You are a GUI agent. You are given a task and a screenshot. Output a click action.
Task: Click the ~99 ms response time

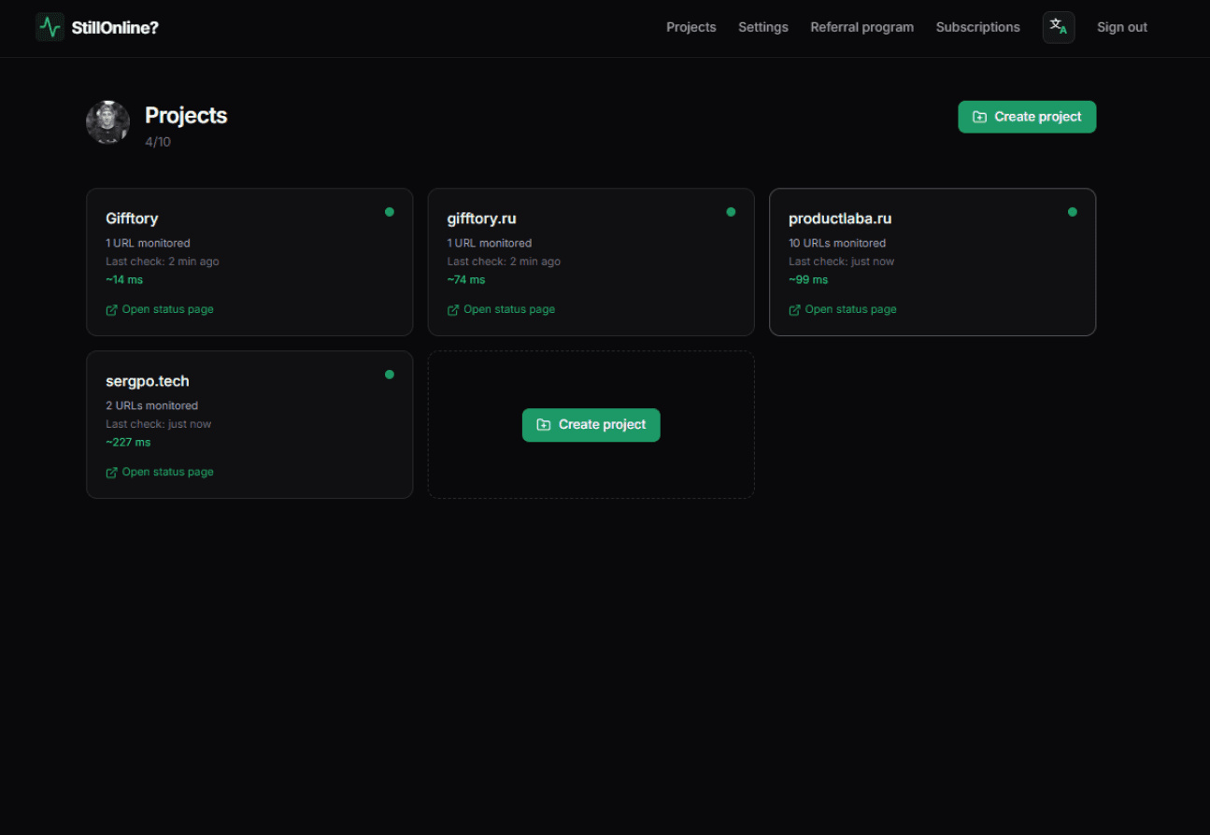(808, 279)
